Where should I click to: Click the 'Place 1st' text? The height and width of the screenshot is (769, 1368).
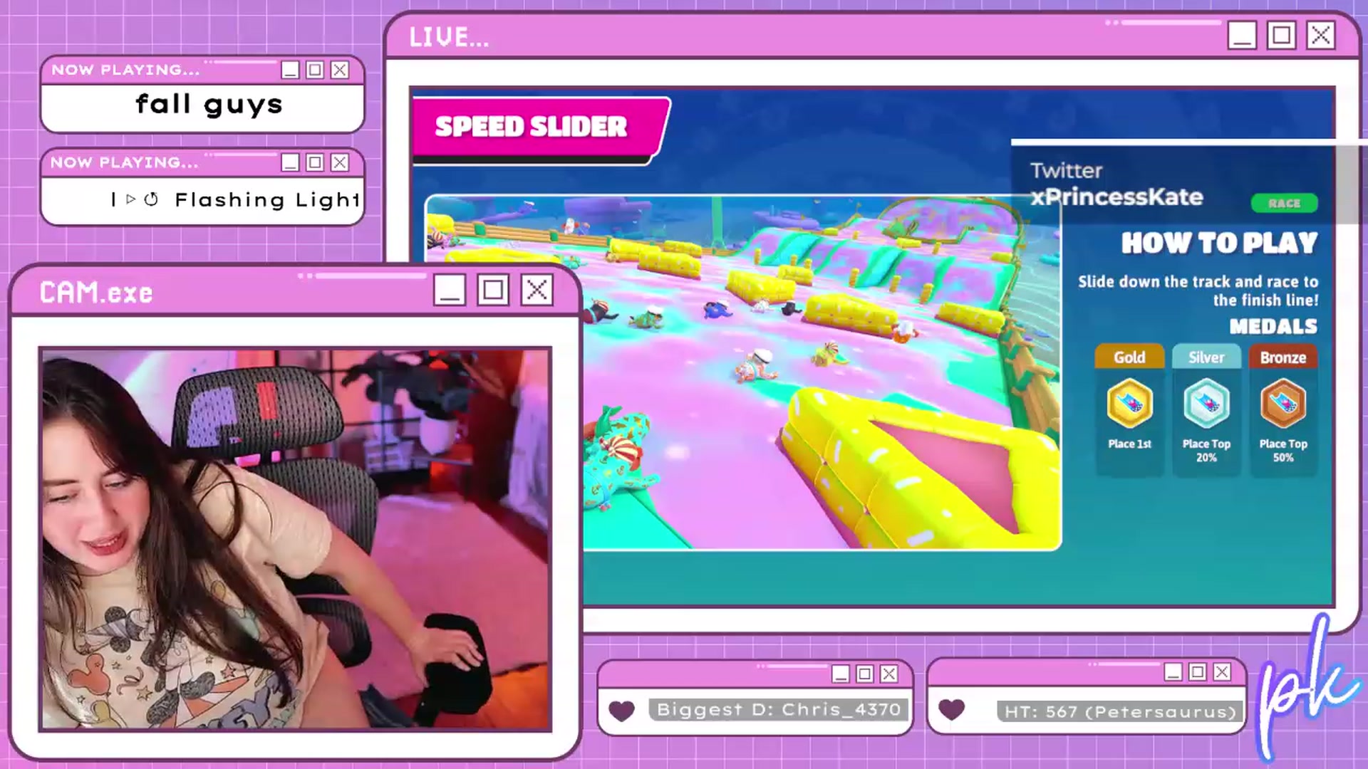point(1129,444)
